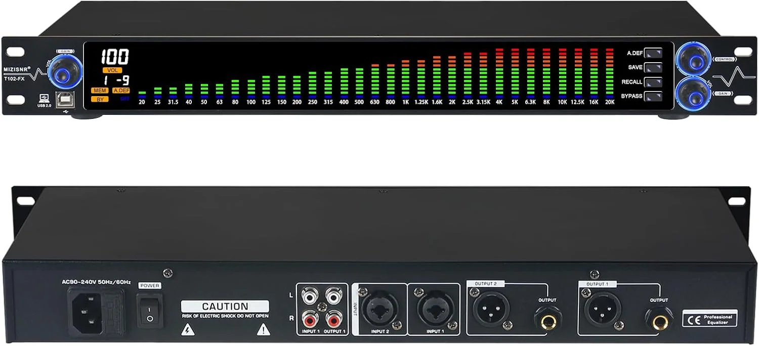This screenshot has height=346, width=759.
Task: Click the white CAUTION label
Action: tap(225, 307)
